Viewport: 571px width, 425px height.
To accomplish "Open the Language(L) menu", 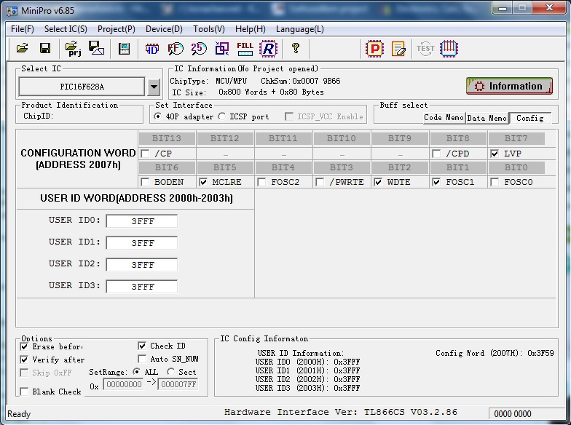I will click(x=300, y=29).
